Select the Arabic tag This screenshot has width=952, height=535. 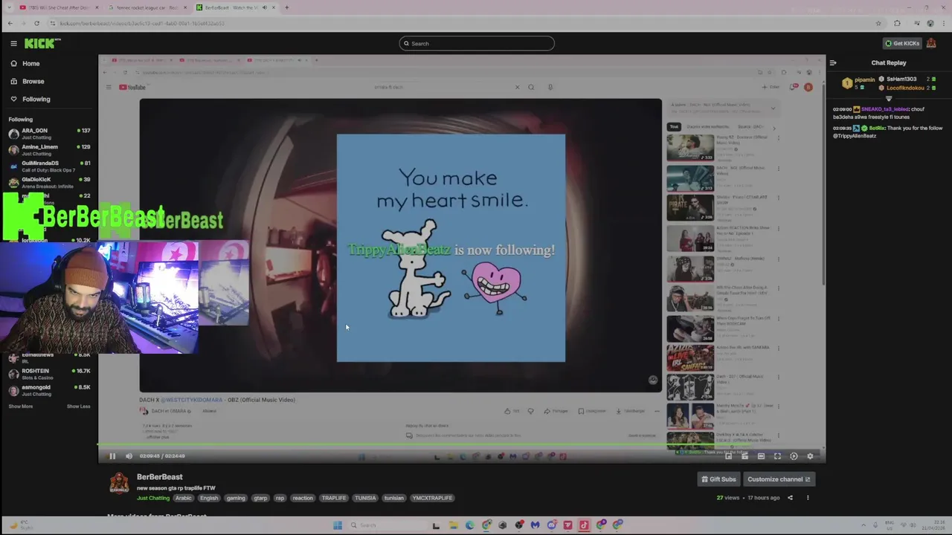[x=184, y=498]
